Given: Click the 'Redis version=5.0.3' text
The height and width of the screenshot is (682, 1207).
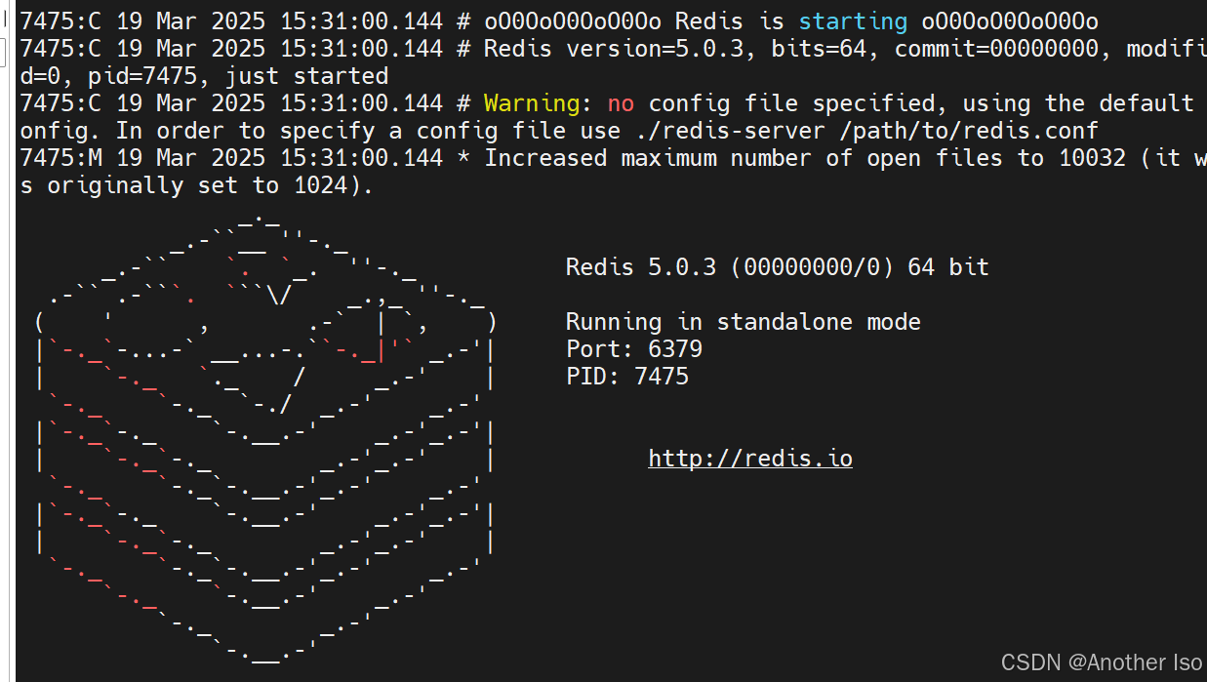Looking at the screenshot, I should tap(621, 48).
